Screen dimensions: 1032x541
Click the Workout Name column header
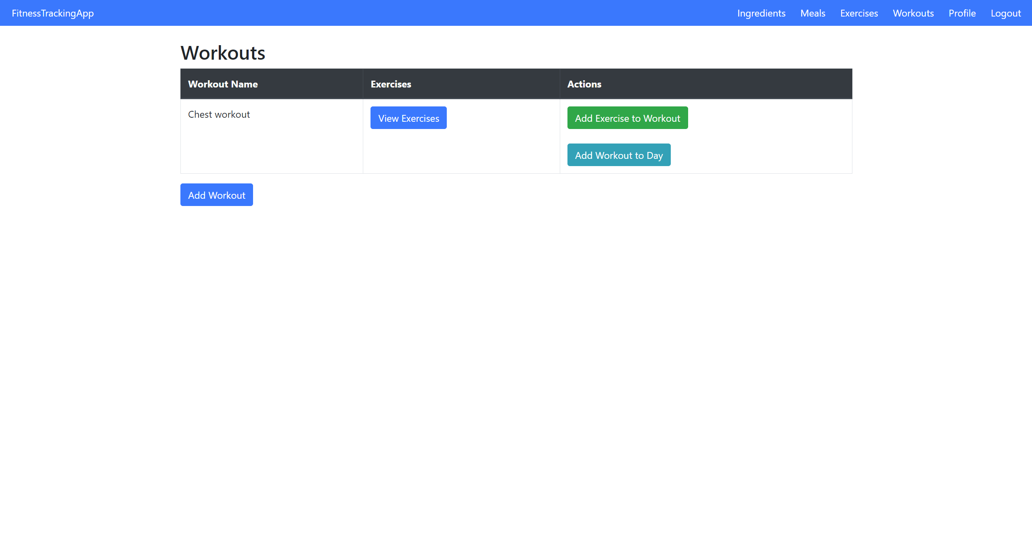tap(223, 84)
